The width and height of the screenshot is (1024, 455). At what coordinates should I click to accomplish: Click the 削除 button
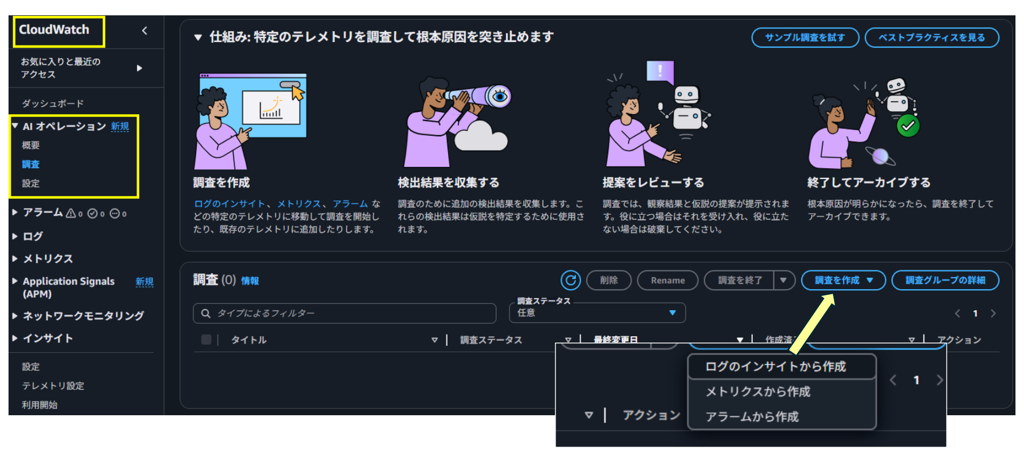pos(608,280)
